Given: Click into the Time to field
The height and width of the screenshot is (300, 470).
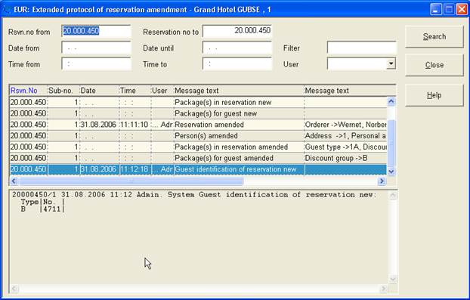Looking at the screenshot, I should tap(237, 64).
